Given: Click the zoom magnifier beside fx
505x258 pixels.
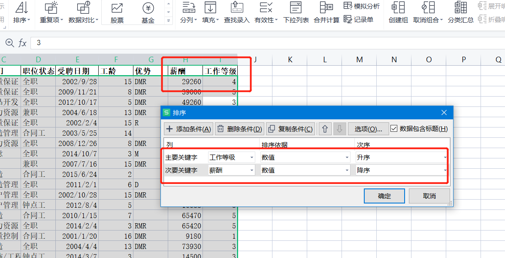Looking at the screenshot, I should 10,42.
